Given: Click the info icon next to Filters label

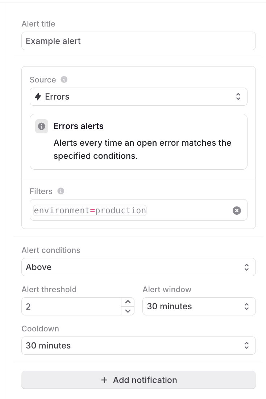Looking at the screenshot, I should [61, 191].
